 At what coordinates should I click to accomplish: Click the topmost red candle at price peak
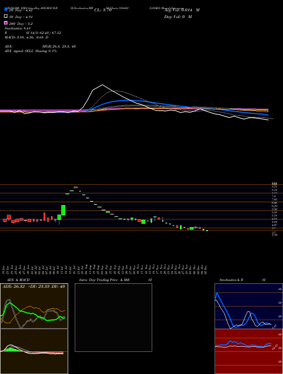click(76, 187)
